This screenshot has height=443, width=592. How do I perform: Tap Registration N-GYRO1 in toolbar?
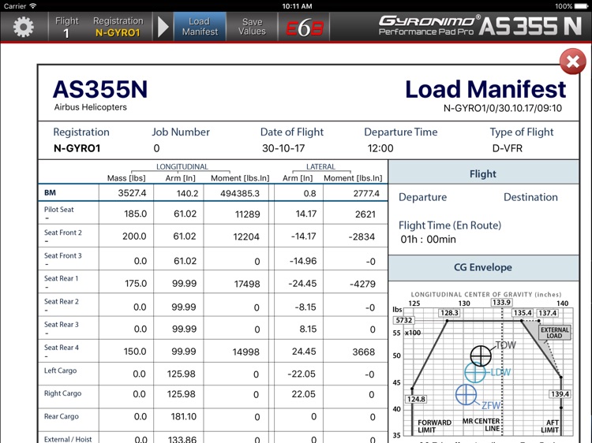click(118, 27)
